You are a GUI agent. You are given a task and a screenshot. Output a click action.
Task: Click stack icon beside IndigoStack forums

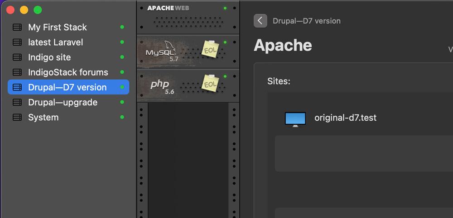click(x=17, y=72)
